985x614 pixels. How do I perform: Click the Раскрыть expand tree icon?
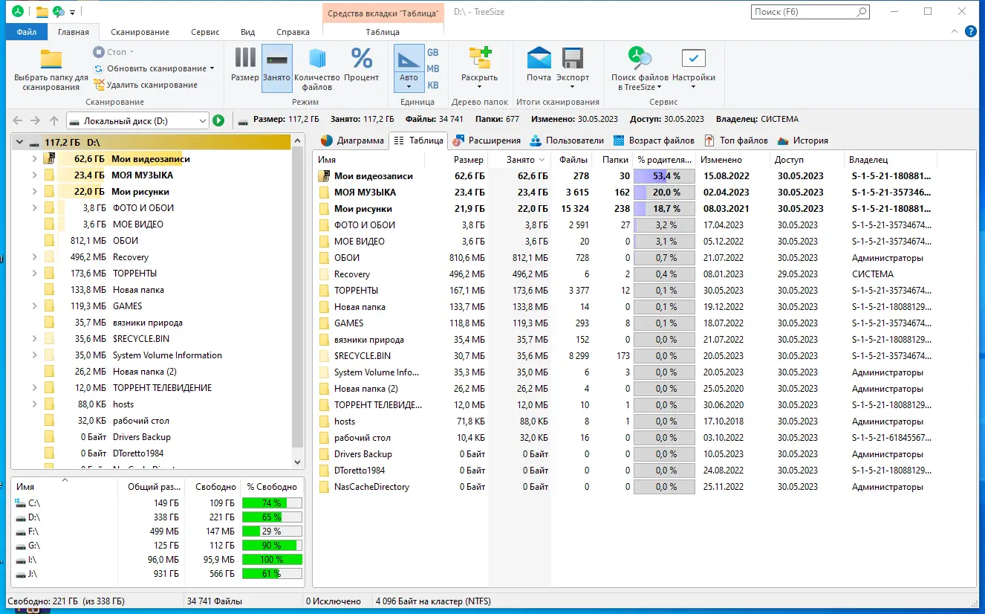coord(480,59)
